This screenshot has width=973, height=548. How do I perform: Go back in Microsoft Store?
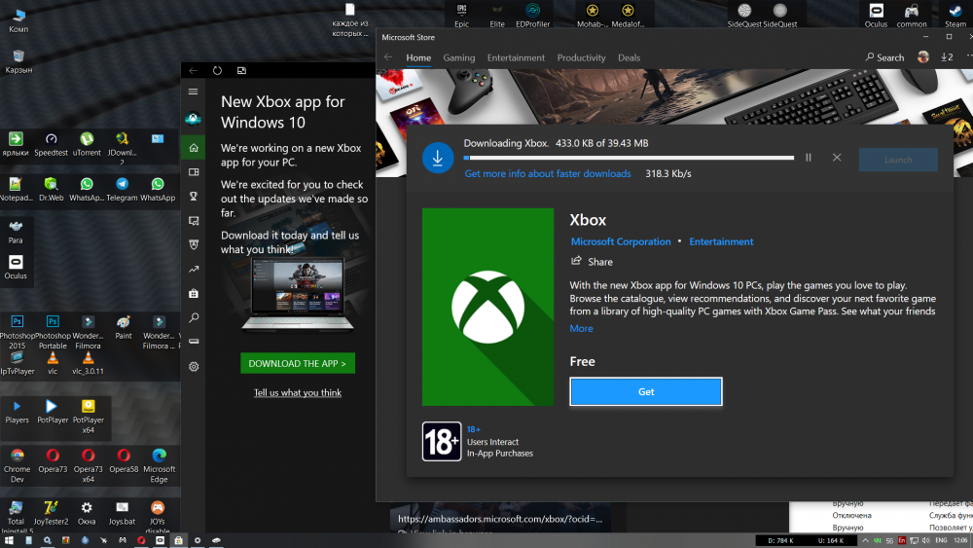[x=388, y=57]
